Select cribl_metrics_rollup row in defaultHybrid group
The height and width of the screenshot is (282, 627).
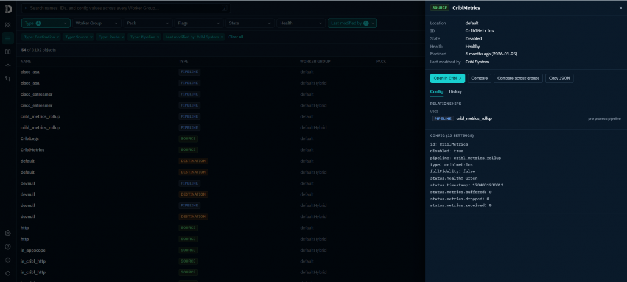point(221,127)
